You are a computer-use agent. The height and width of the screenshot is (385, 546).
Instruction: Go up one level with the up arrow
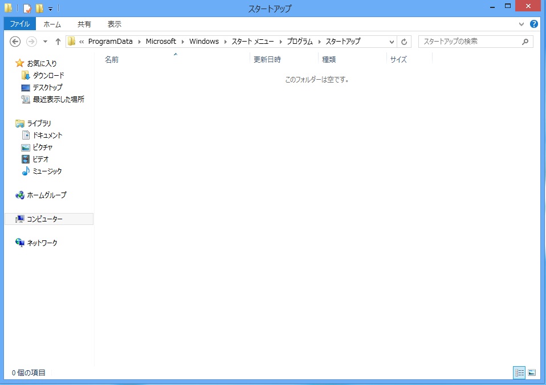point(58,42)
